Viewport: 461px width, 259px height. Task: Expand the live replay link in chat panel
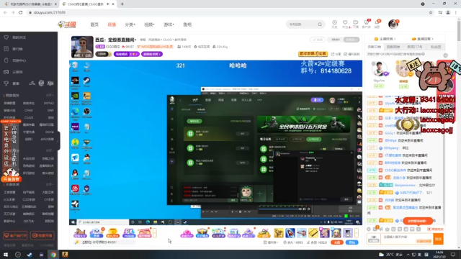pos(423,39)
